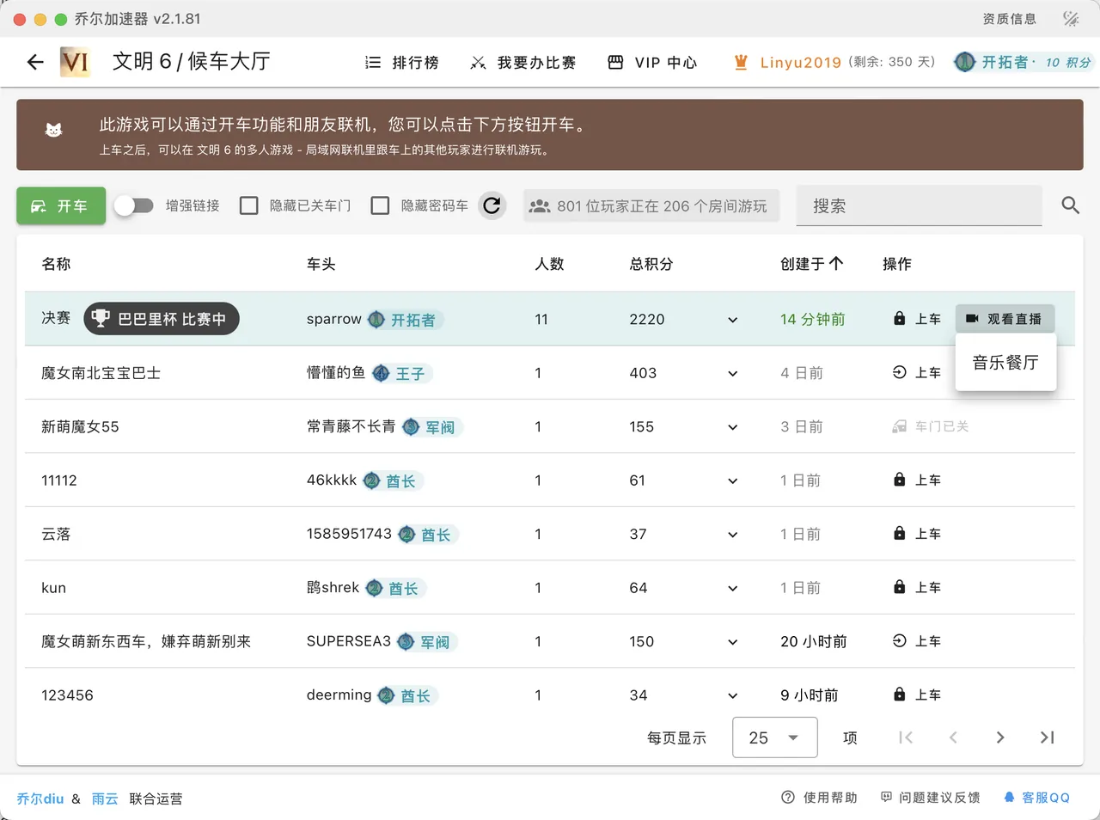1100x820 pixels.
Task: Click deerming 酋长 rank badge
Action: [x=407, y=695]
